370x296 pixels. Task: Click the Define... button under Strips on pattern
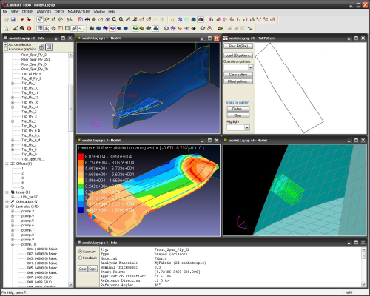coord(238,109)
